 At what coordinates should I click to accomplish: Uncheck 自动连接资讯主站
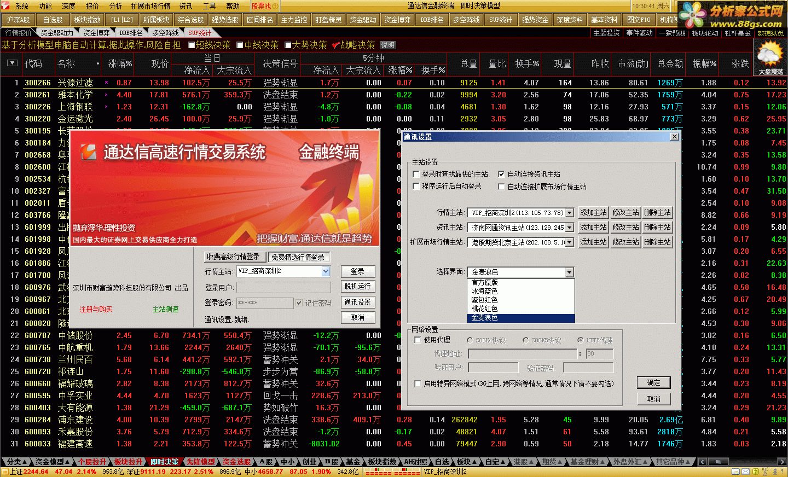(x=501, y=174)
